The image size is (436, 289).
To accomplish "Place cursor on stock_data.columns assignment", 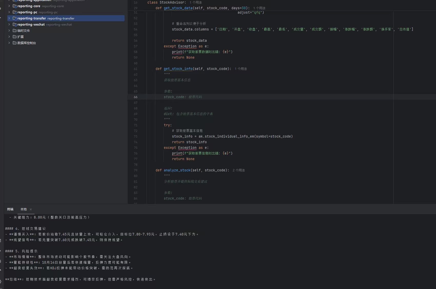I will click(292, 29).
